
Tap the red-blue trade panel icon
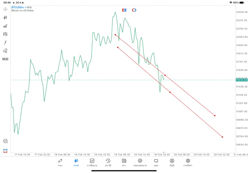(x=124, y=10)
